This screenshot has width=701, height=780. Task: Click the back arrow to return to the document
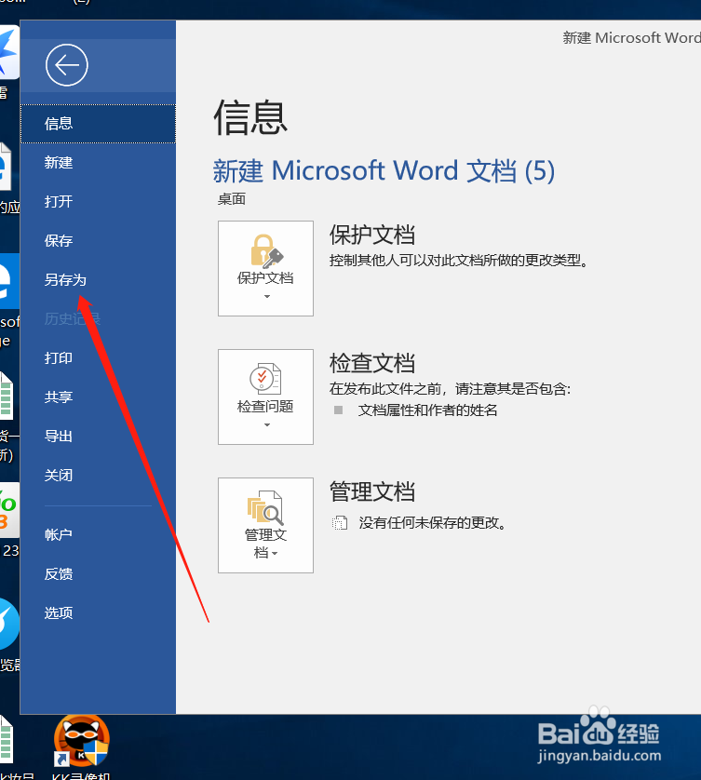pyautogui.click(x=67, y=65)
